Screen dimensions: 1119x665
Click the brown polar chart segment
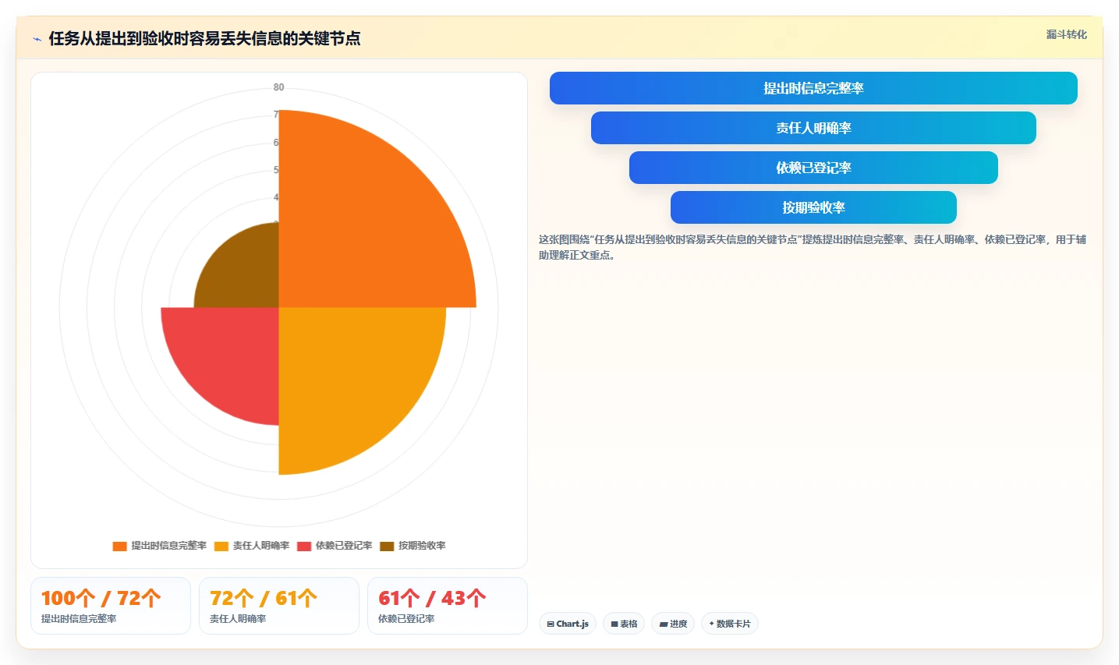(243, 273)
